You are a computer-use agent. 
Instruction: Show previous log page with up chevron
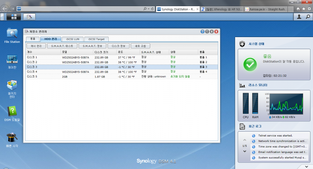pyautogui.click(x=245, y=140)
